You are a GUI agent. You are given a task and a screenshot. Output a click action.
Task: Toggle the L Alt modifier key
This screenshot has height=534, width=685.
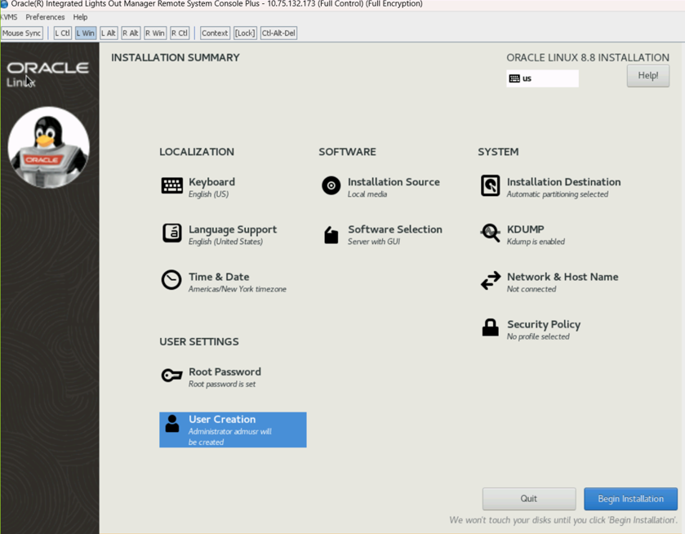tap(109, 33)
